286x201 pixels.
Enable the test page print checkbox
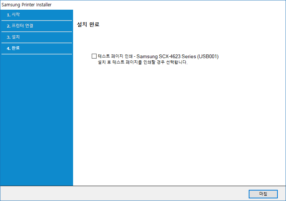click(94, 56)
